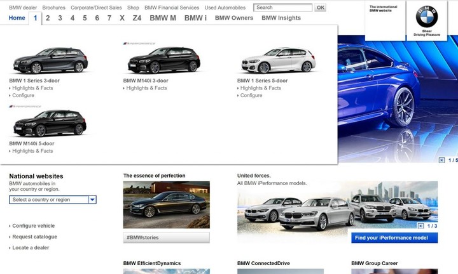The height and width of the screenshot is (274, 458).
Task: Open the BMW i menu
Action: (x=195, y=18)
